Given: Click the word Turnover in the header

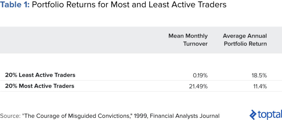Looking at the screenshot, I should [196, 44].
